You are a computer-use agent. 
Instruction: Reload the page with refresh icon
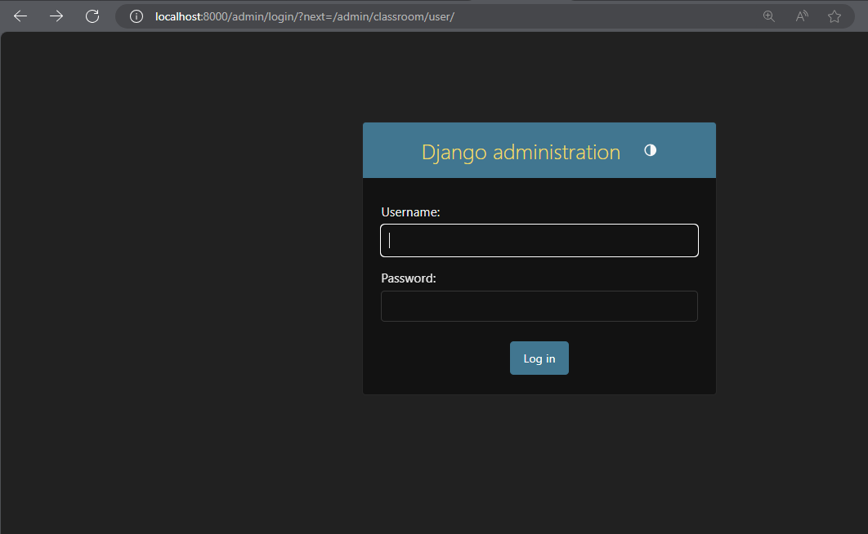(92, 16)
